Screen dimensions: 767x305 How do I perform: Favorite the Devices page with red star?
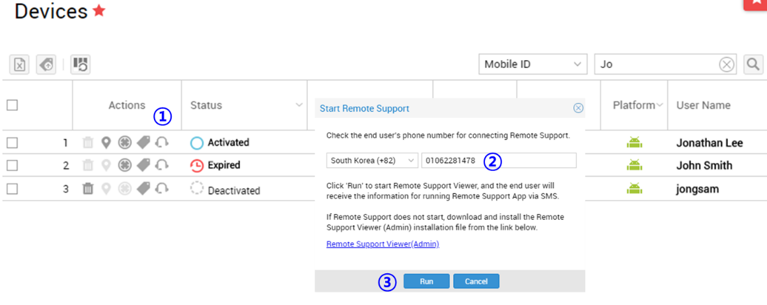click(99, 11)
